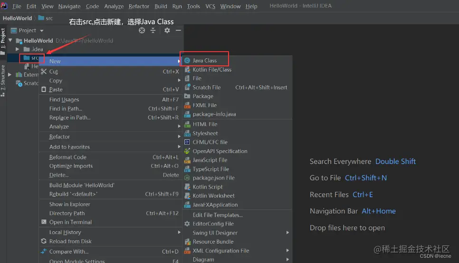The height and width of the screenshot is (263, 459).
Task: Click the Paste clipboard icon
Action: 44,89
